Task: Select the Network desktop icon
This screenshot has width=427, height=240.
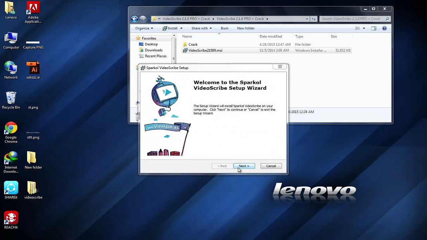Action: point(11,70)
